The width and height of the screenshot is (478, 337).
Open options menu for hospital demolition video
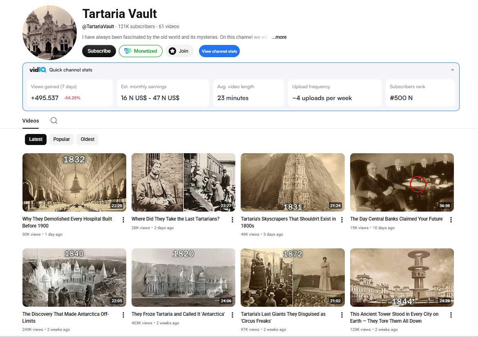(123, 220)
